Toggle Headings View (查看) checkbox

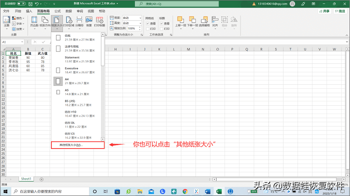(161, 23)
